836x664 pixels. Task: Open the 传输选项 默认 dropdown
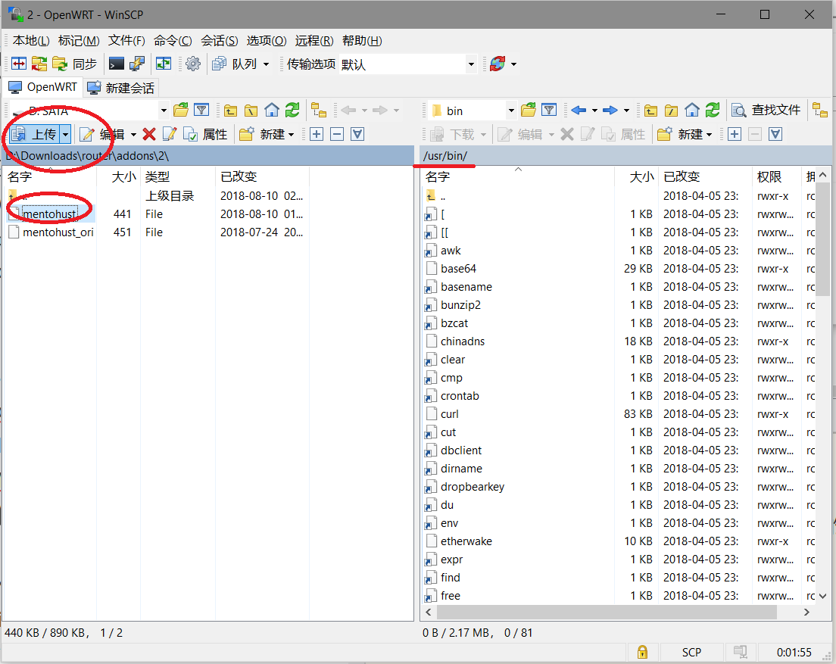tap(471, 64)
